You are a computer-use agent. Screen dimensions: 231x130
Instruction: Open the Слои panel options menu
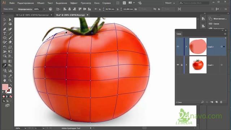point(225,34)
